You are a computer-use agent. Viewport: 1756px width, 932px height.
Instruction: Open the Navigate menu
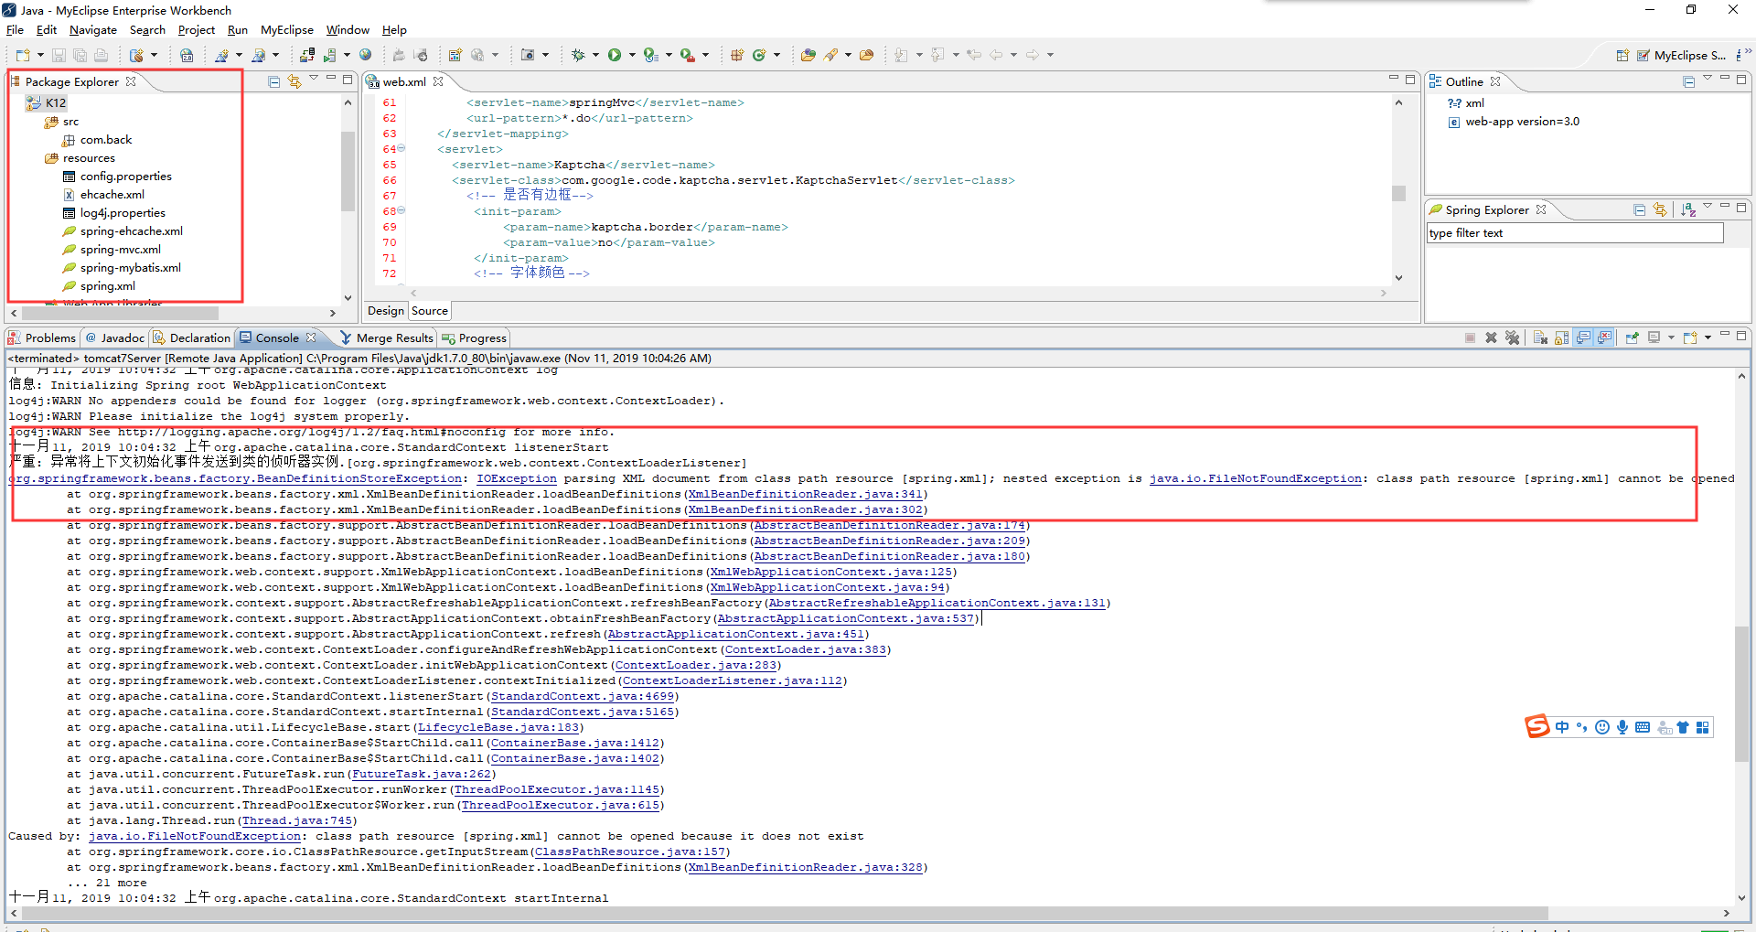pos(92,30)
